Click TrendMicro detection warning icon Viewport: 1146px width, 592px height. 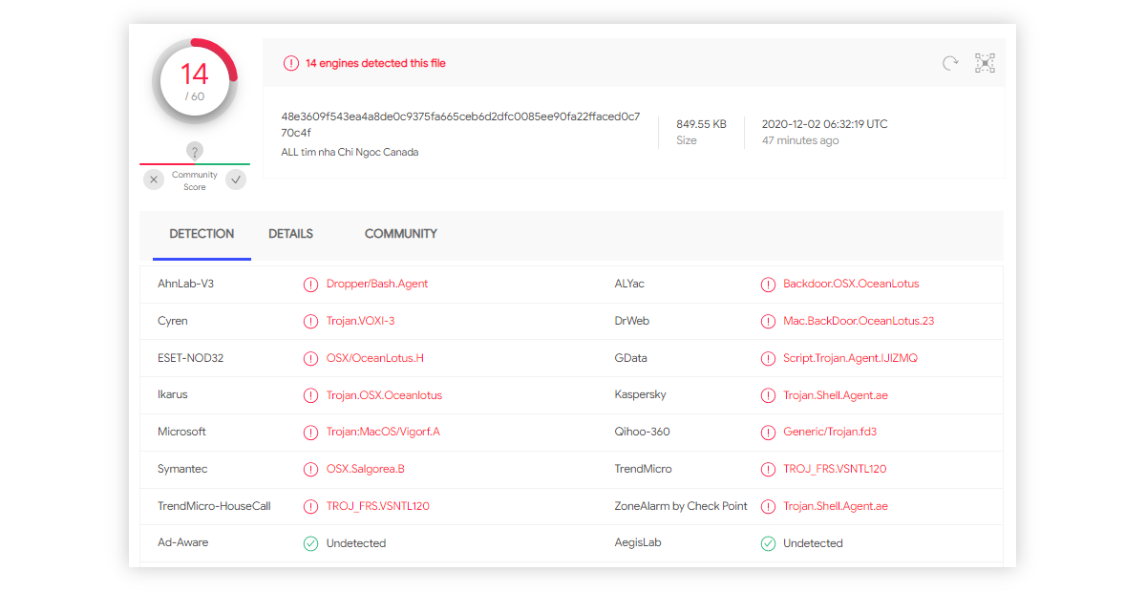[768, 470]
